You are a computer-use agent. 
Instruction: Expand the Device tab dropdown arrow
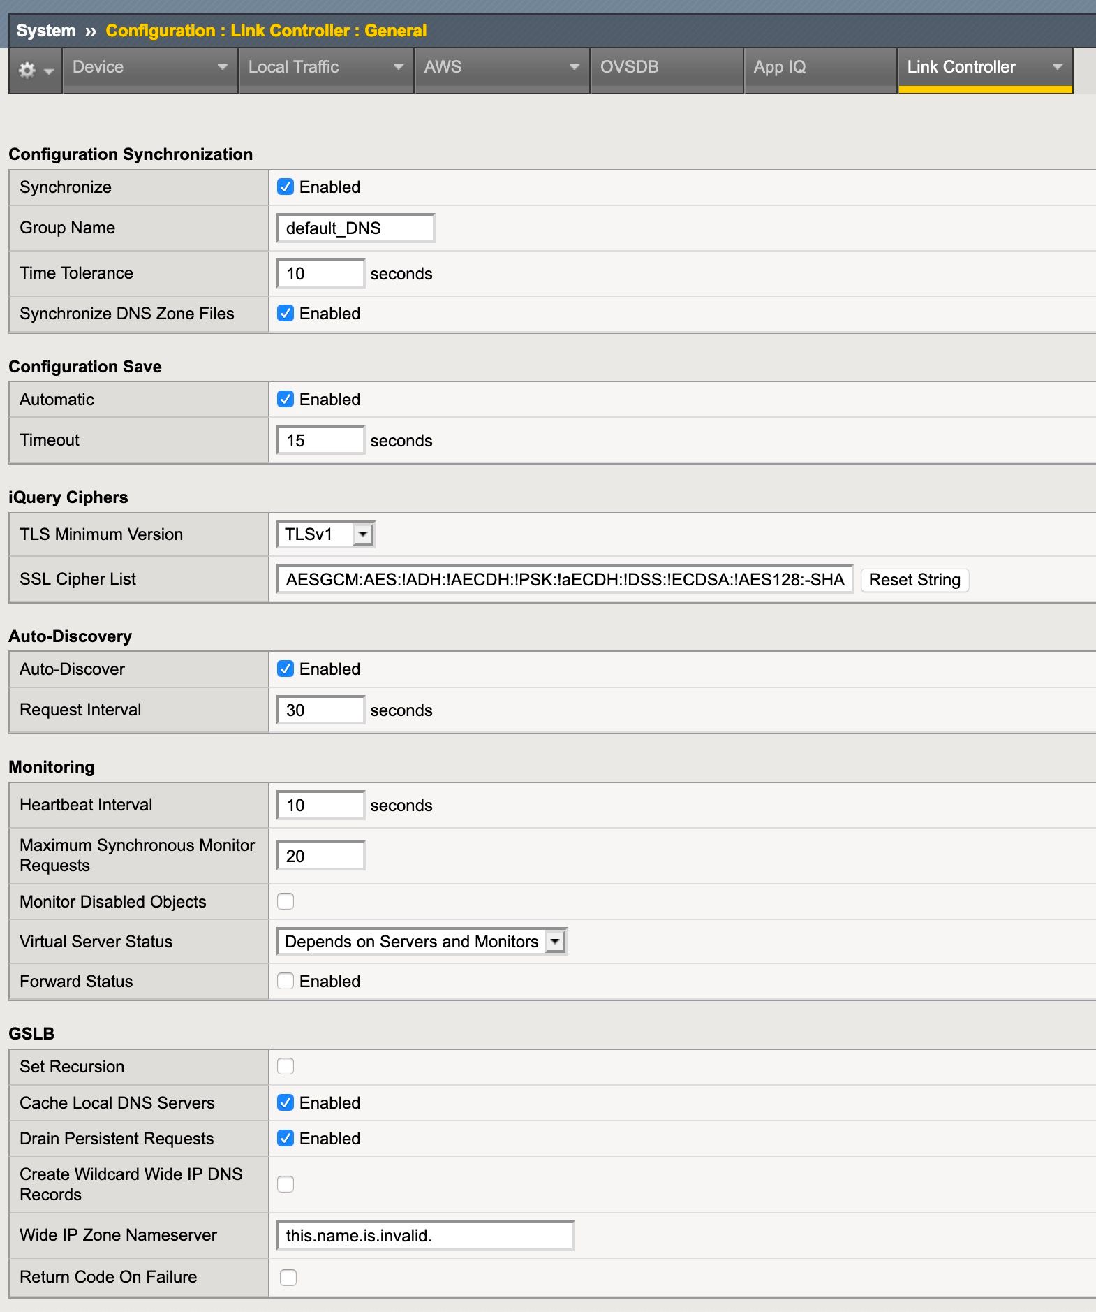[x=223, y=68]
